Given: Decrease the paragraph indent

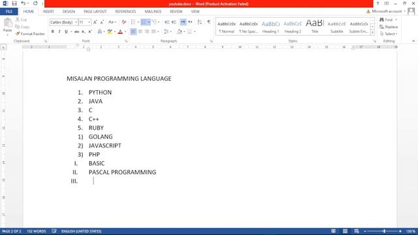Looking at the screenshot, I should (167, 22).
